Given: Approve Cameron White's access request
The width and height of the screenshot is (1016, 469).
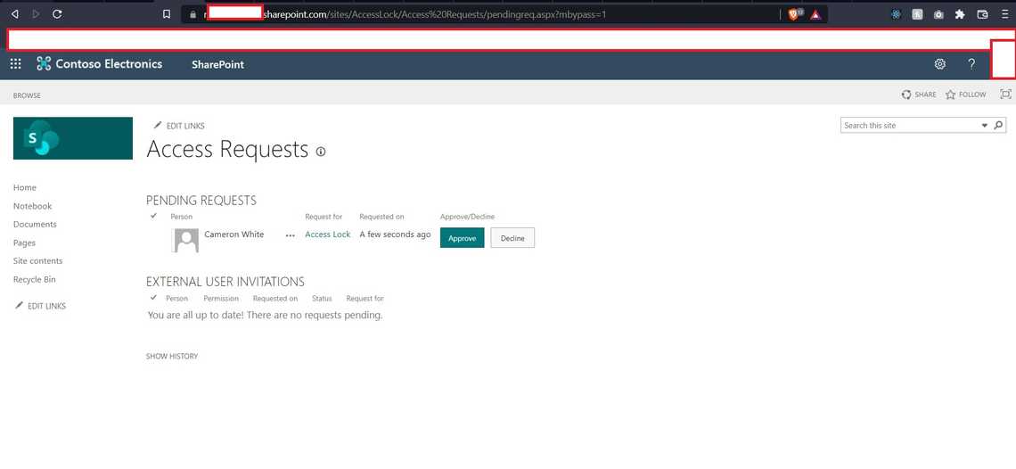Looking at the screenshot, I should [462, 238].
